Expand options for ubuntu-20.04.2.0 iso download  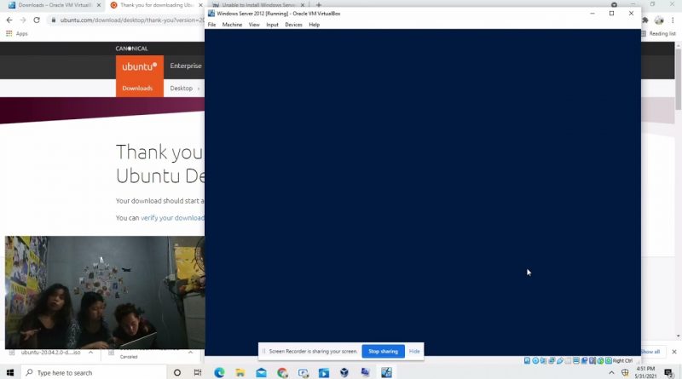pyautogui.click(x=90, y=353)
